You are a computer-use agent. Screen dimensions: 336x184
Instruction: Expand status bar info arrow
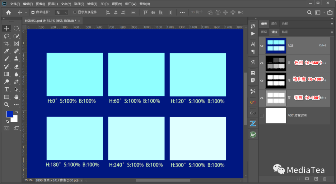(81, 180)
